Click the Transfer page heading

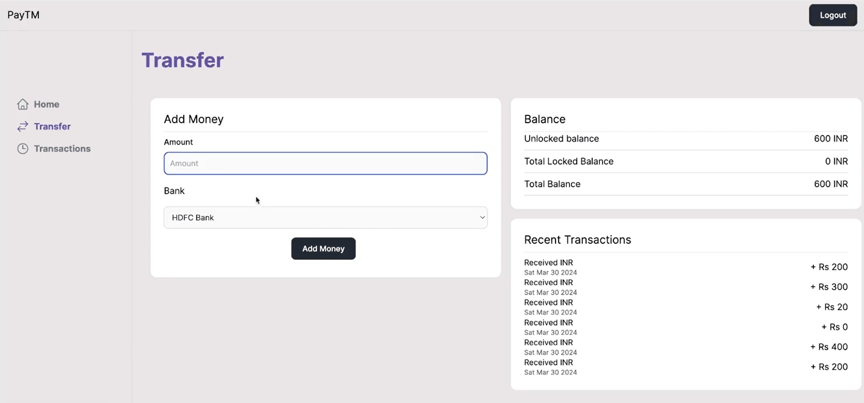[183, 60]
